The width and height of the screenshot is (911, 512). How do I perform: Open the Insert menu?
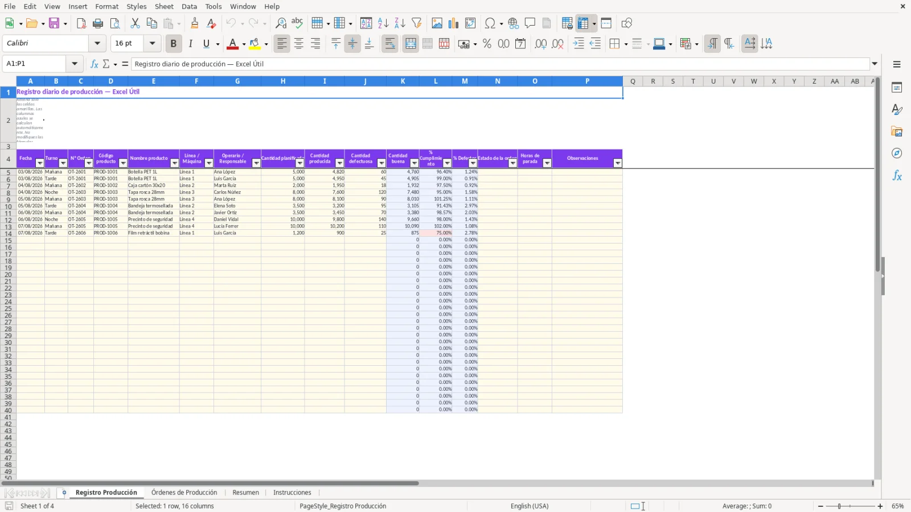coord(78,6)
